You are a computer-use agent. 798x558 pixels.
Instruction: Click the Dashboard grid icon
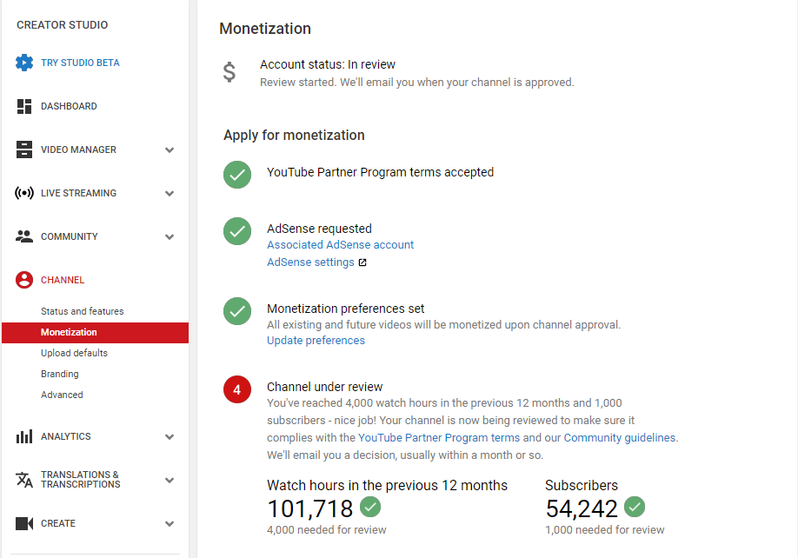click(24, 106)
